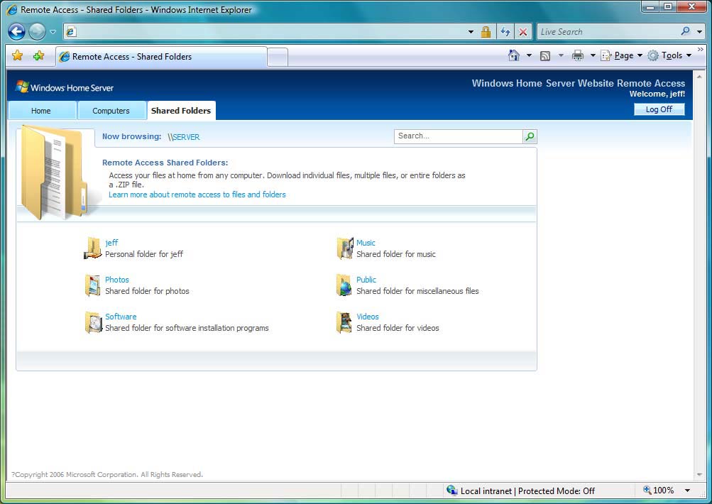Open the Music shared folder icon

[x=344, y=248]
